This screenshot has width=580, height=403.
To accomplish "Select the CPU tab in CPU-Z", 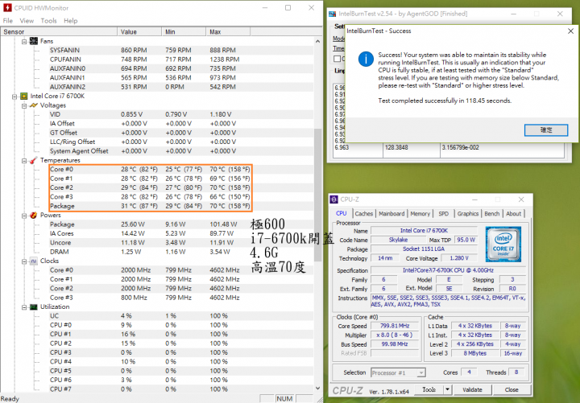I will (342, 213).
